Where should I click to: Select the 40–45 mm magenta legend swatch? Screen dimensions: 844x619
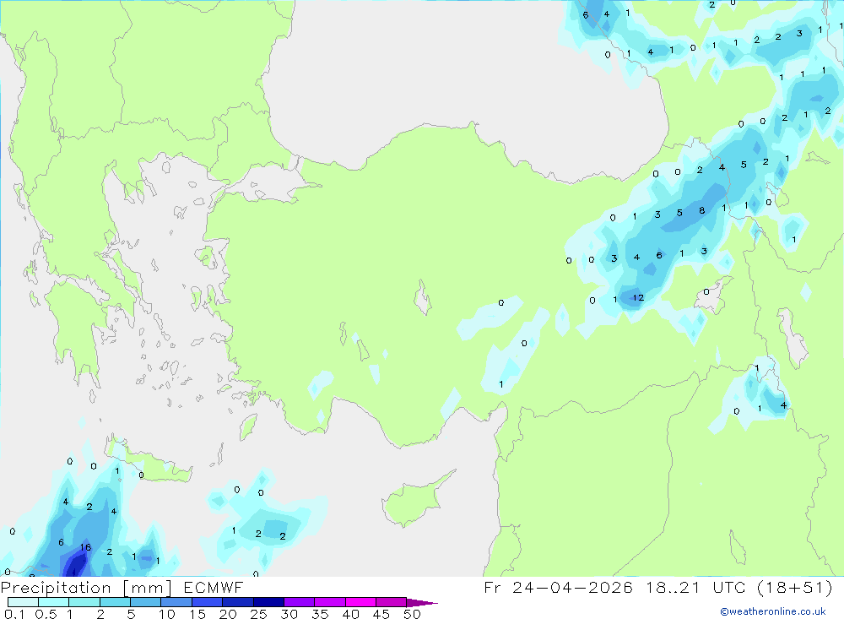(360, 602)
